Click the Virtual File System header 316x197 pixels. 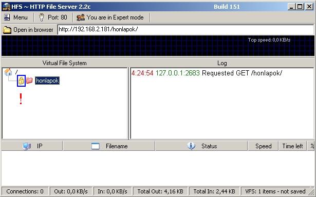click(65, 63)
